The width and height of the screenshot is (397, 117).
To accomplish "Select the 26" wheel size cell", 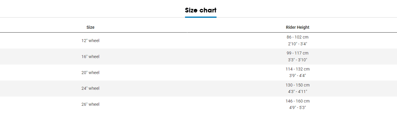I will click(90, 104).
